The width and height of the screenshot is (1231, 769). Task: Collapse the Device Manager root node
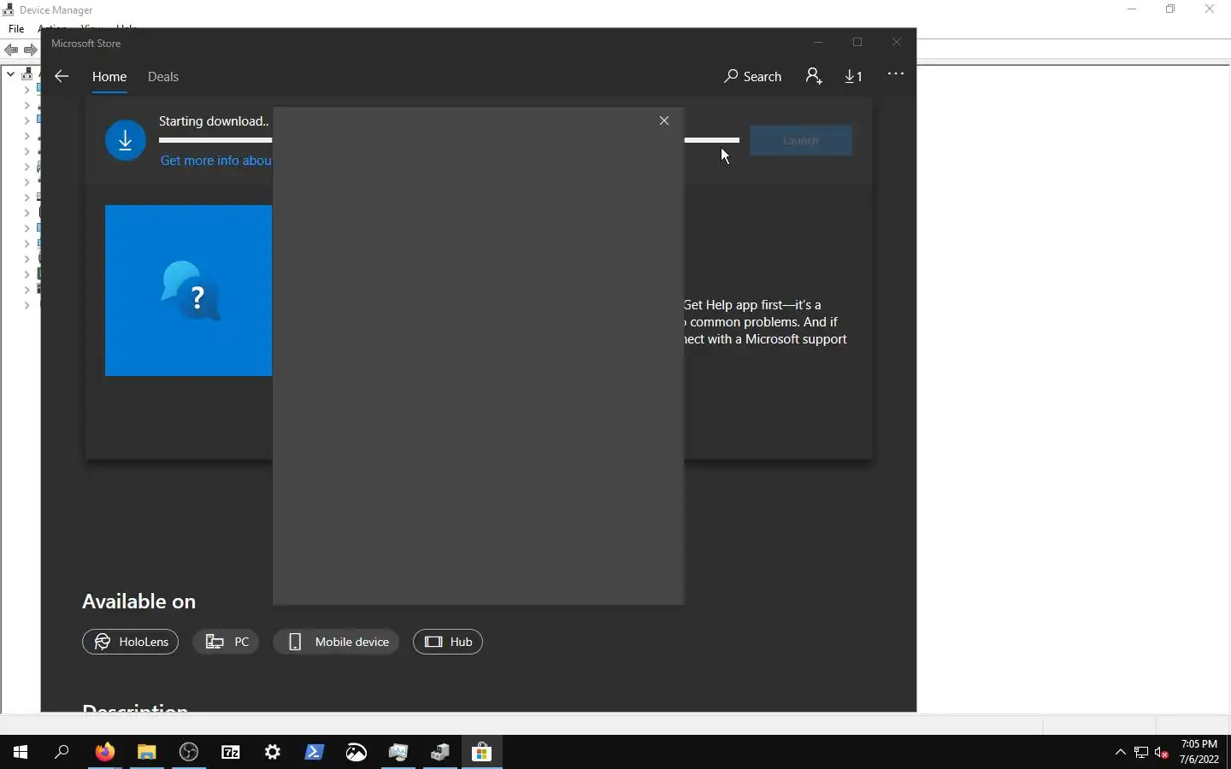(10, 74)
